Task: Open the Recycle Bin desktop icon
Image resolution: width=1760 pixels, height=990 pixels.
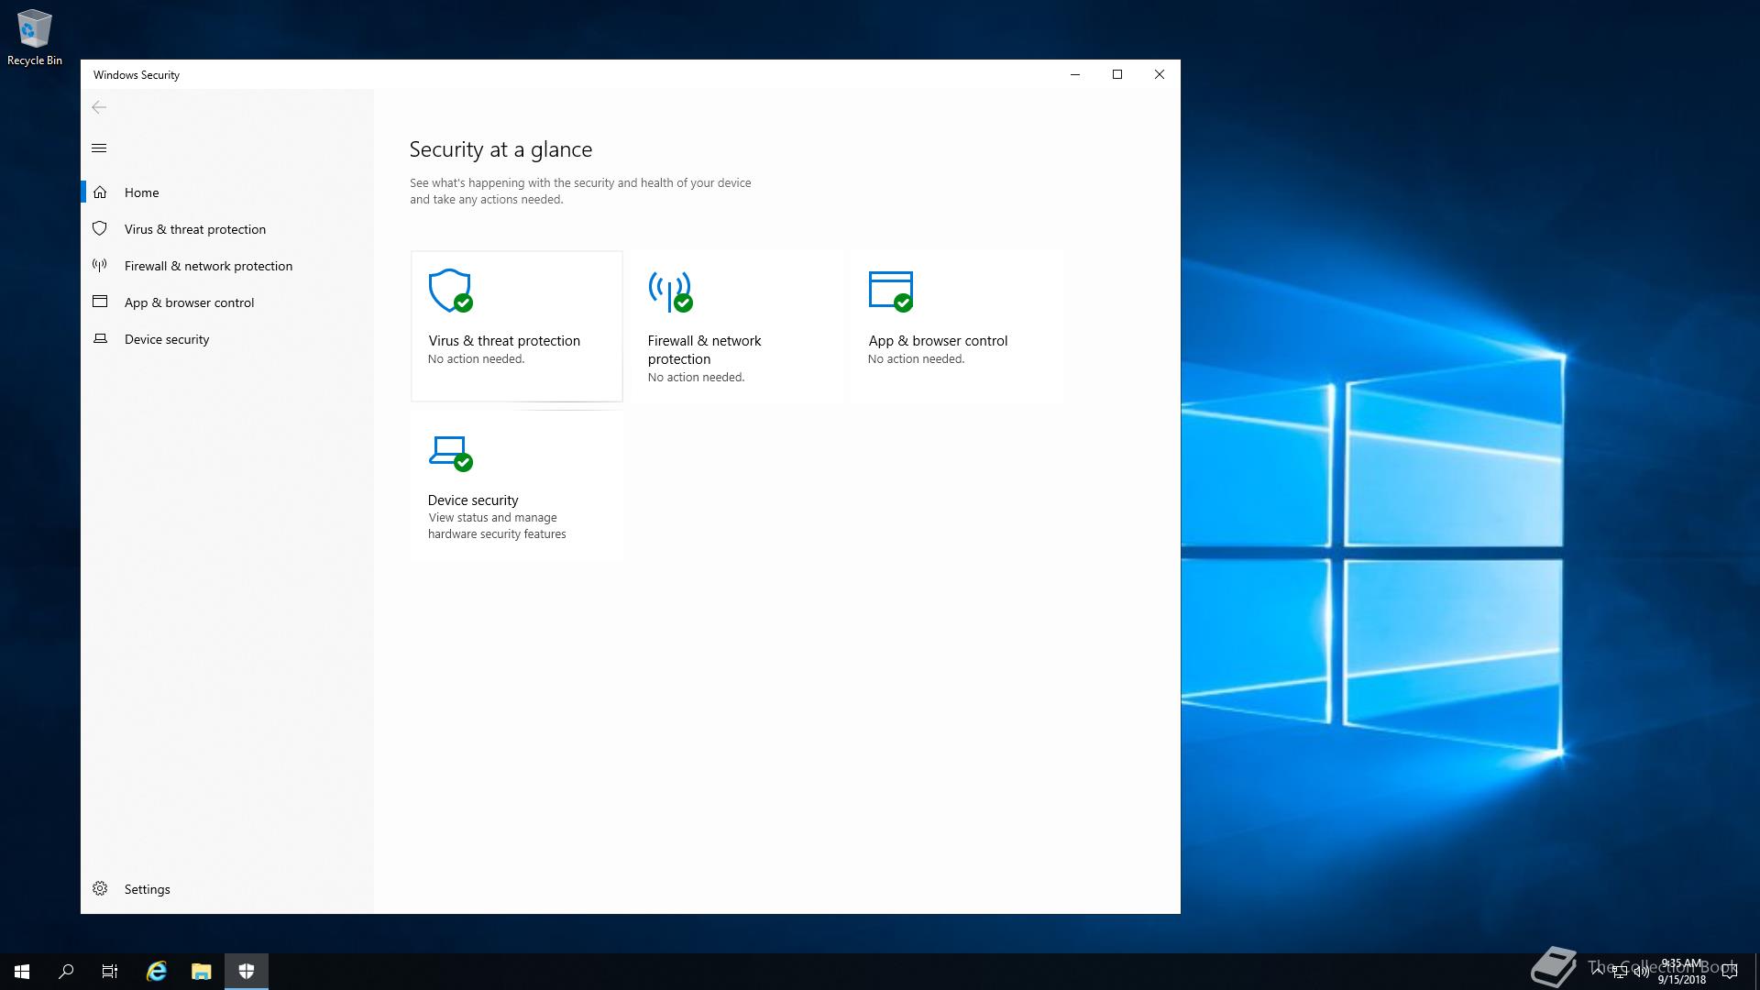Action: tap(35, 37)
